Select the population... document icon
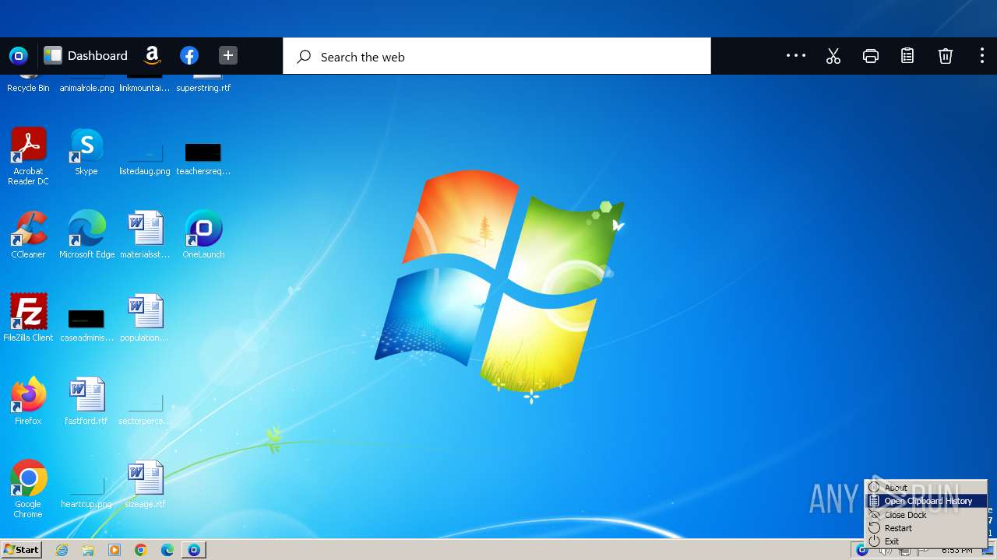Viewport: 997px width, 560px height. pos(145,317)
